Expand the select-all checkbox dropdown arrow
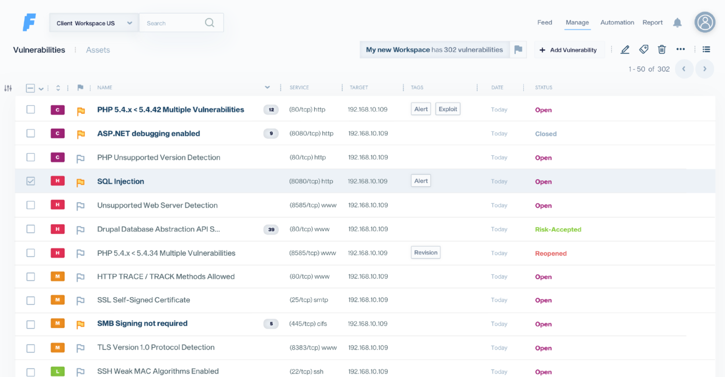 (41, 89)
